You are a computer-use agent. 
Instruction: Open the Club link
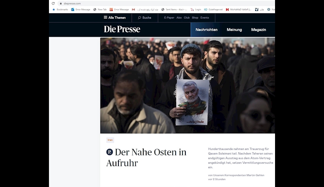(186, 18)
